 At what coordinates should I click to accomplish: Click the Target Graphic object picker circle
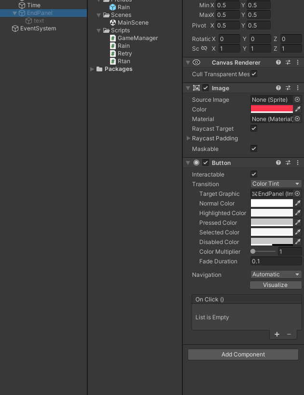click(297, 193)
